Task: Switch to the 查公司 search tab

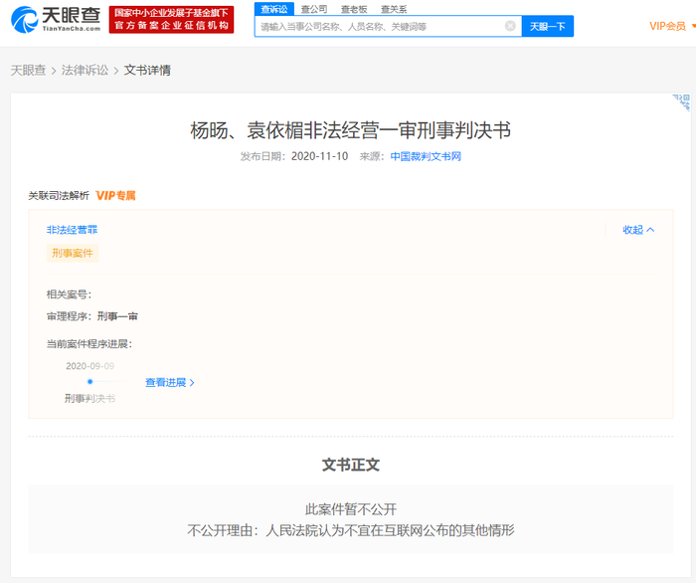Action: pos(314,9)
